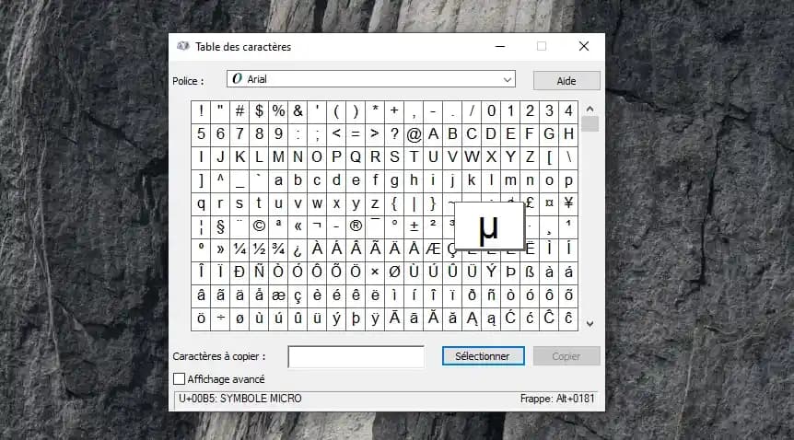Screen dimensions: 794x440
Task: Select the ampersand & character
Action: 298,111
